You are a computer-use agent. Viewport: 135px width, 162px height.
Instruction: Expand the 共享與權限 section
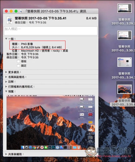click(6, 154)
